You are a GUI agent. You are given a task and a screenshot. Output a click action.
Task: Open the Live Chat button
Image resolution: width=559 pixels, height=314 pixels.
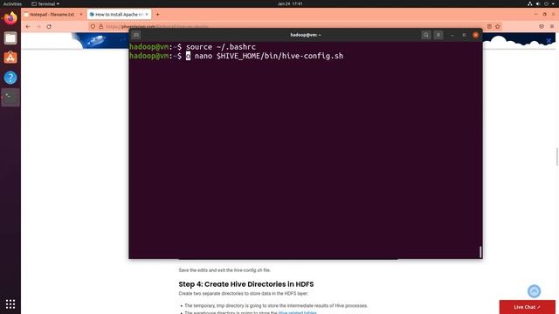click(528, 307)
